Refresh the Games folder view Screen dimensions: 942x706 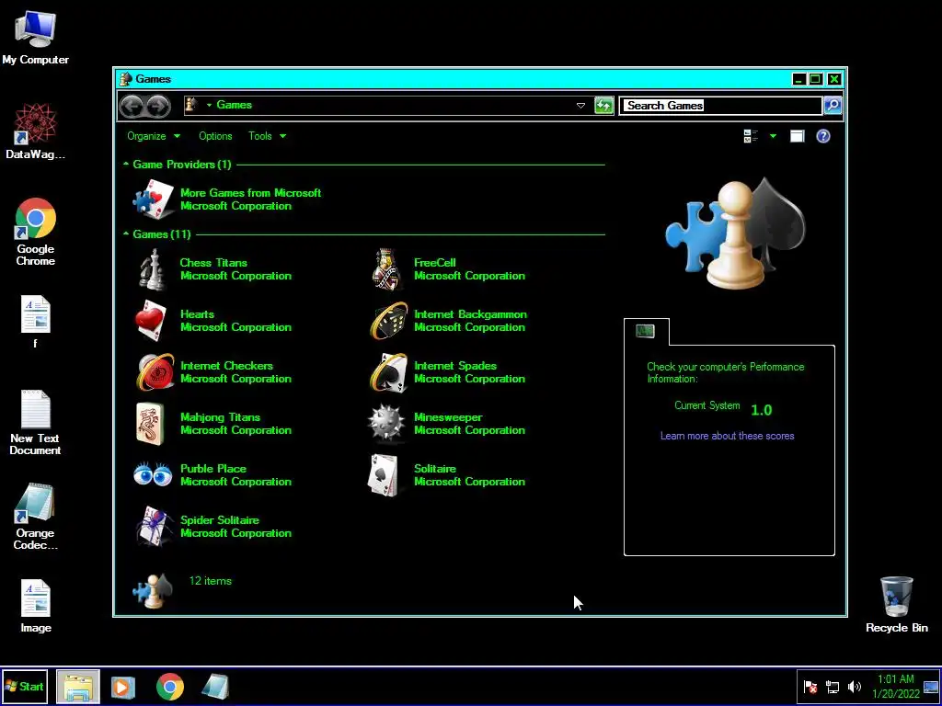[603, 106]
